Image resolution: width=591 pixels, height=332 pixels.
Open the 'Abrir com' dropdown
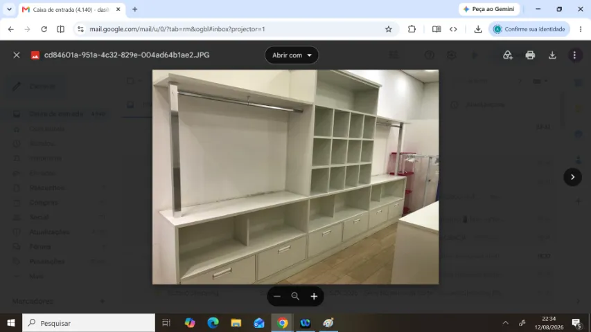click(292, 55)
